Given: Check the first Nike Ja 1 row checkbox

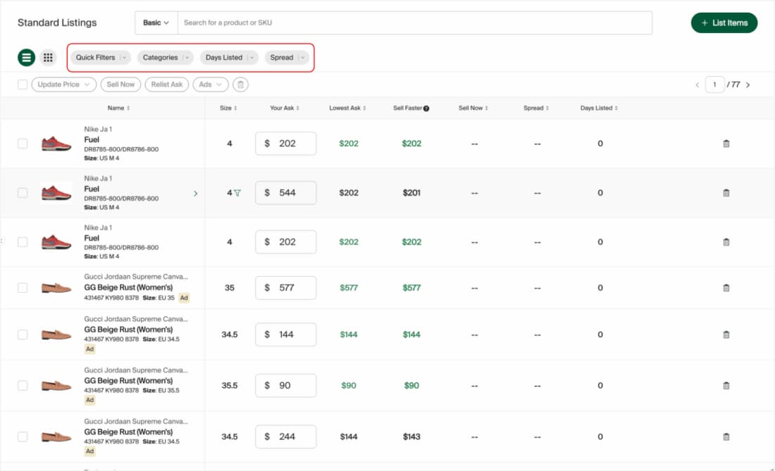Looking at the screenshot, I should tap(22, 144).
